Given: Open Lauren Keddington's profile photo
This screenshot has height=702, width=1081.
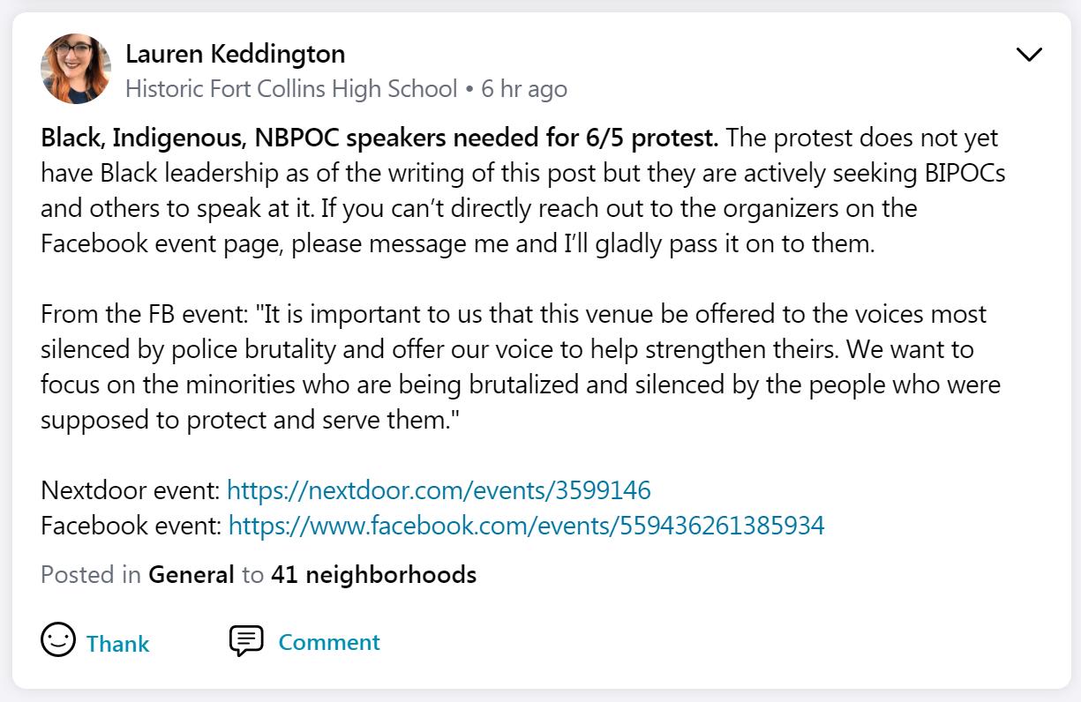Looking at the screenshot, I should click(76, 69).
